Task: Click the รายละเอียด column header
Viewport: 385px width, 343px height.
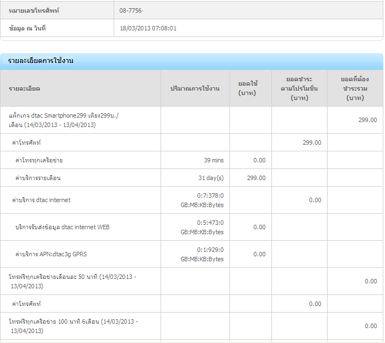Action: [25, 88]
